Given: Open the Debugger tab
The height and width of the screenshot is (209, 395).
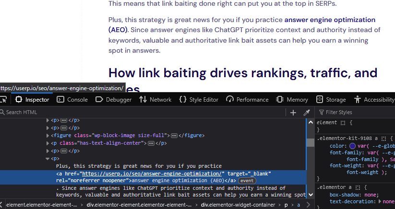Looking at the screenshot, I should point(113,100).
